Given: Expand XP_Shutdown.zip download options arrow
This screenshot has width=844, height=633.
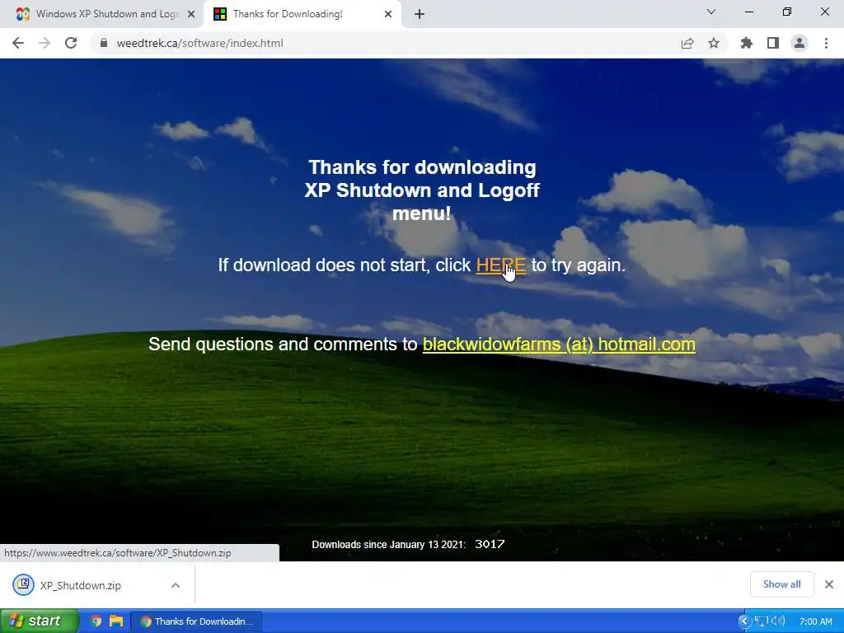Looking at the screenshot, I should [x=176, y=585].
